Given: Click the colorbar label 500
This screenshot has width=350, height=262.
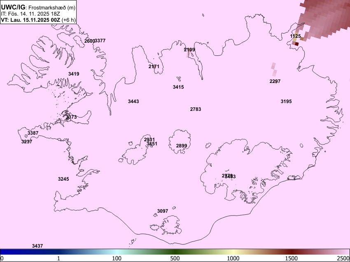Looking at the screenshot, I should 175,258.
